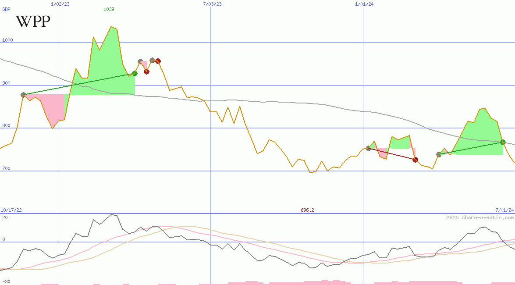The width and height of the screenshot is (515, 285).
Task: Click the gray start marker of the 2022 trend line
Action: (x=23, y=95)
